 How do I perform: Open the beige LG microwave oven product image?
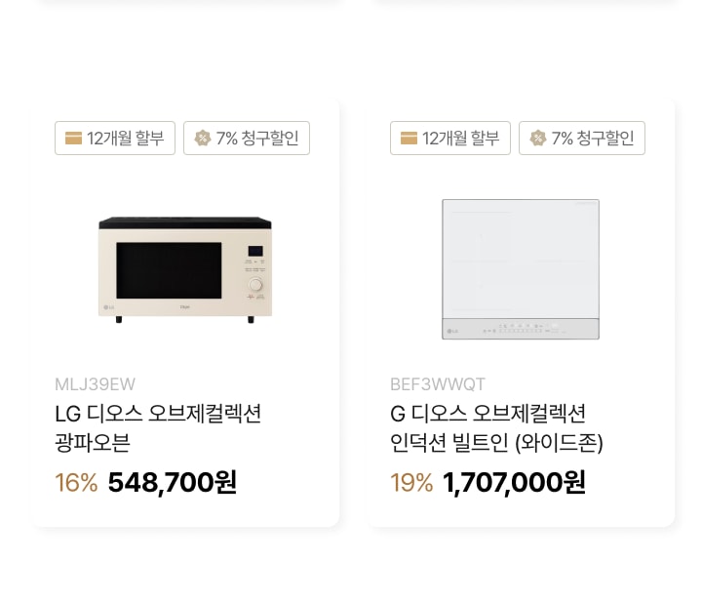click(x=185, y=269)
